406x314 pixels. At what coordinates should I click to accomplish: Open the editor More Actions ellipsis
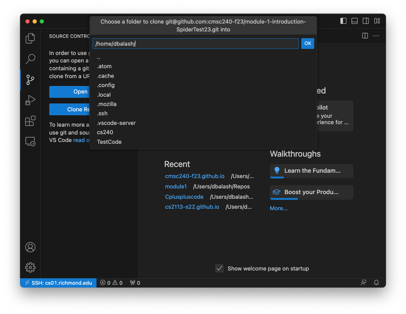[x=376, y=36]
